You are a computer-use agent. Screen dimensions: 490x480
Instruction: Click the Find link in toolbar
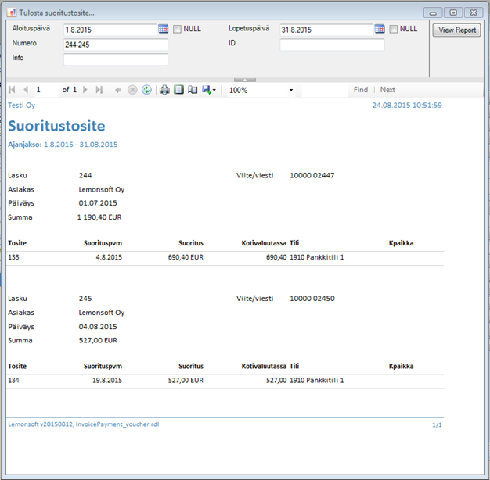tap(360, 90)
